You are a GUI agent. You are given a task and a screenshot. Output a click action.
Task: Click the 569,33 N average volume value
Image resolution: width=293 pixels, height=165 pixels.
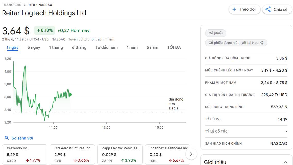point(279,107)
